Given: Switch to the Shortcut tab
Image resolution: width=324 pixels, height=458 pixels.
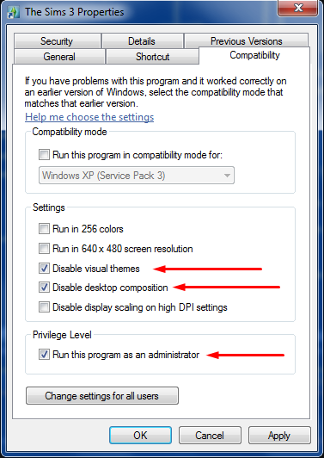Looking at the screenshot, I should pyautogui.click(x=152, y=56).
